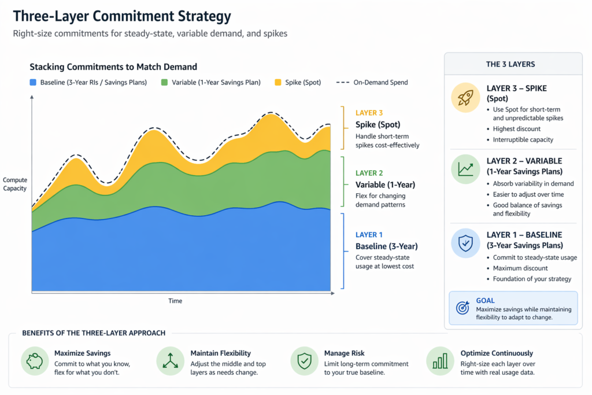Click the bar chart Optimize Continuously icon
The height and width of the screenshot is (395, 592).
(x=440, y=361)
